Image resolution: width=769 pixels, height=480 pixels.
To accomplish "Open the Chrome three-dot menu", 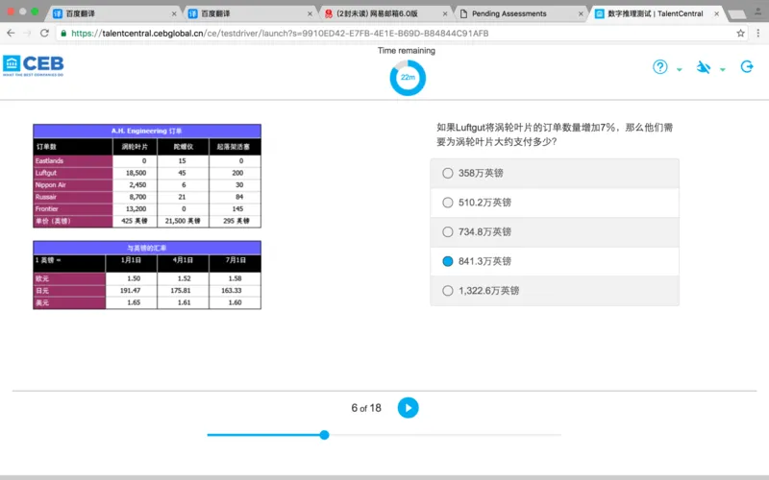I will point(758,34).
